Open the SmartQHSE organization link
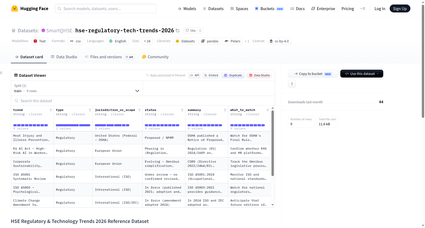425x228 pixels. coord(59,30)
